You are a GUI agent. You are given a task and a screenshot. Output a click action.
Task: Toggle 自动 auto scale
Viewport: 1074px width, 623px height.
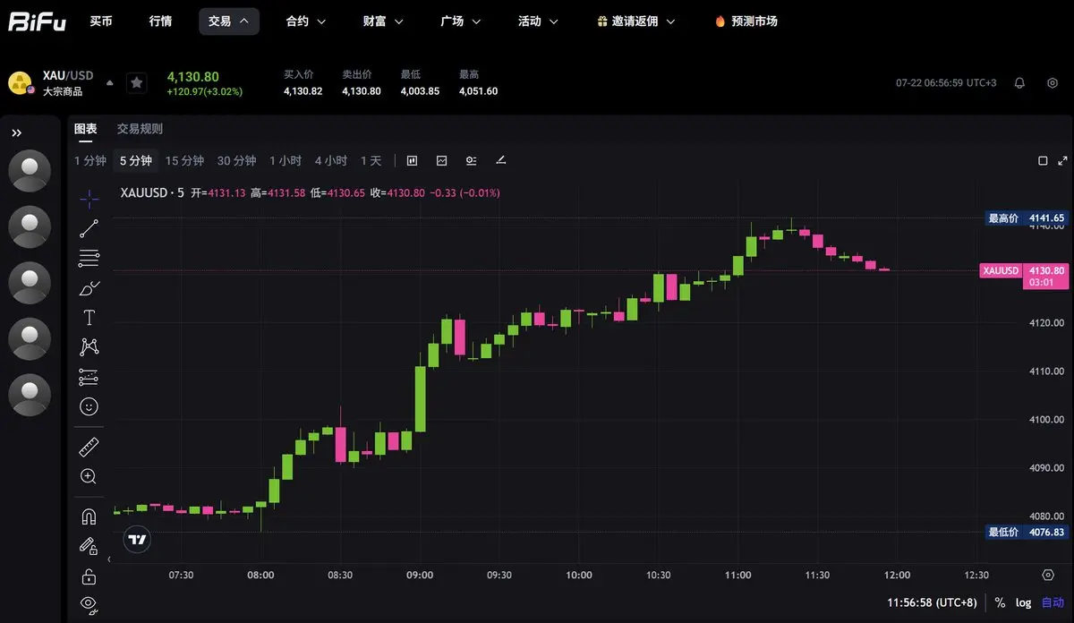[x=1053, y=602]
